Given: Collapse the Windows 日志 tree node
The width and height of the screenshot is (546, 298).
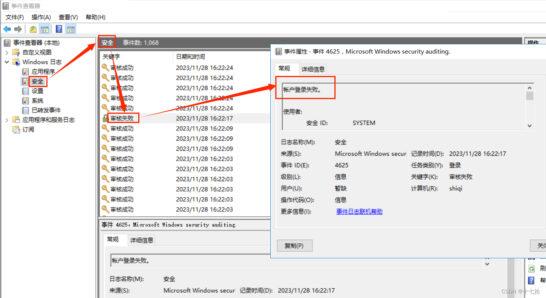Looking at the screenshot, I should click(7, 62).
